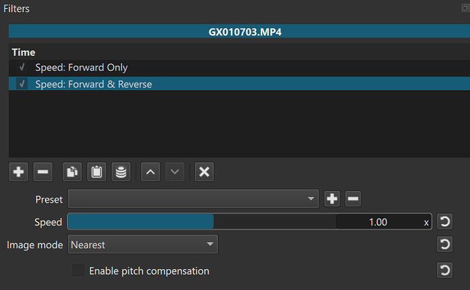Paste filters using the clipboard icon
The width and height of the screenshot is (470, 290).
tap(97, 172)
